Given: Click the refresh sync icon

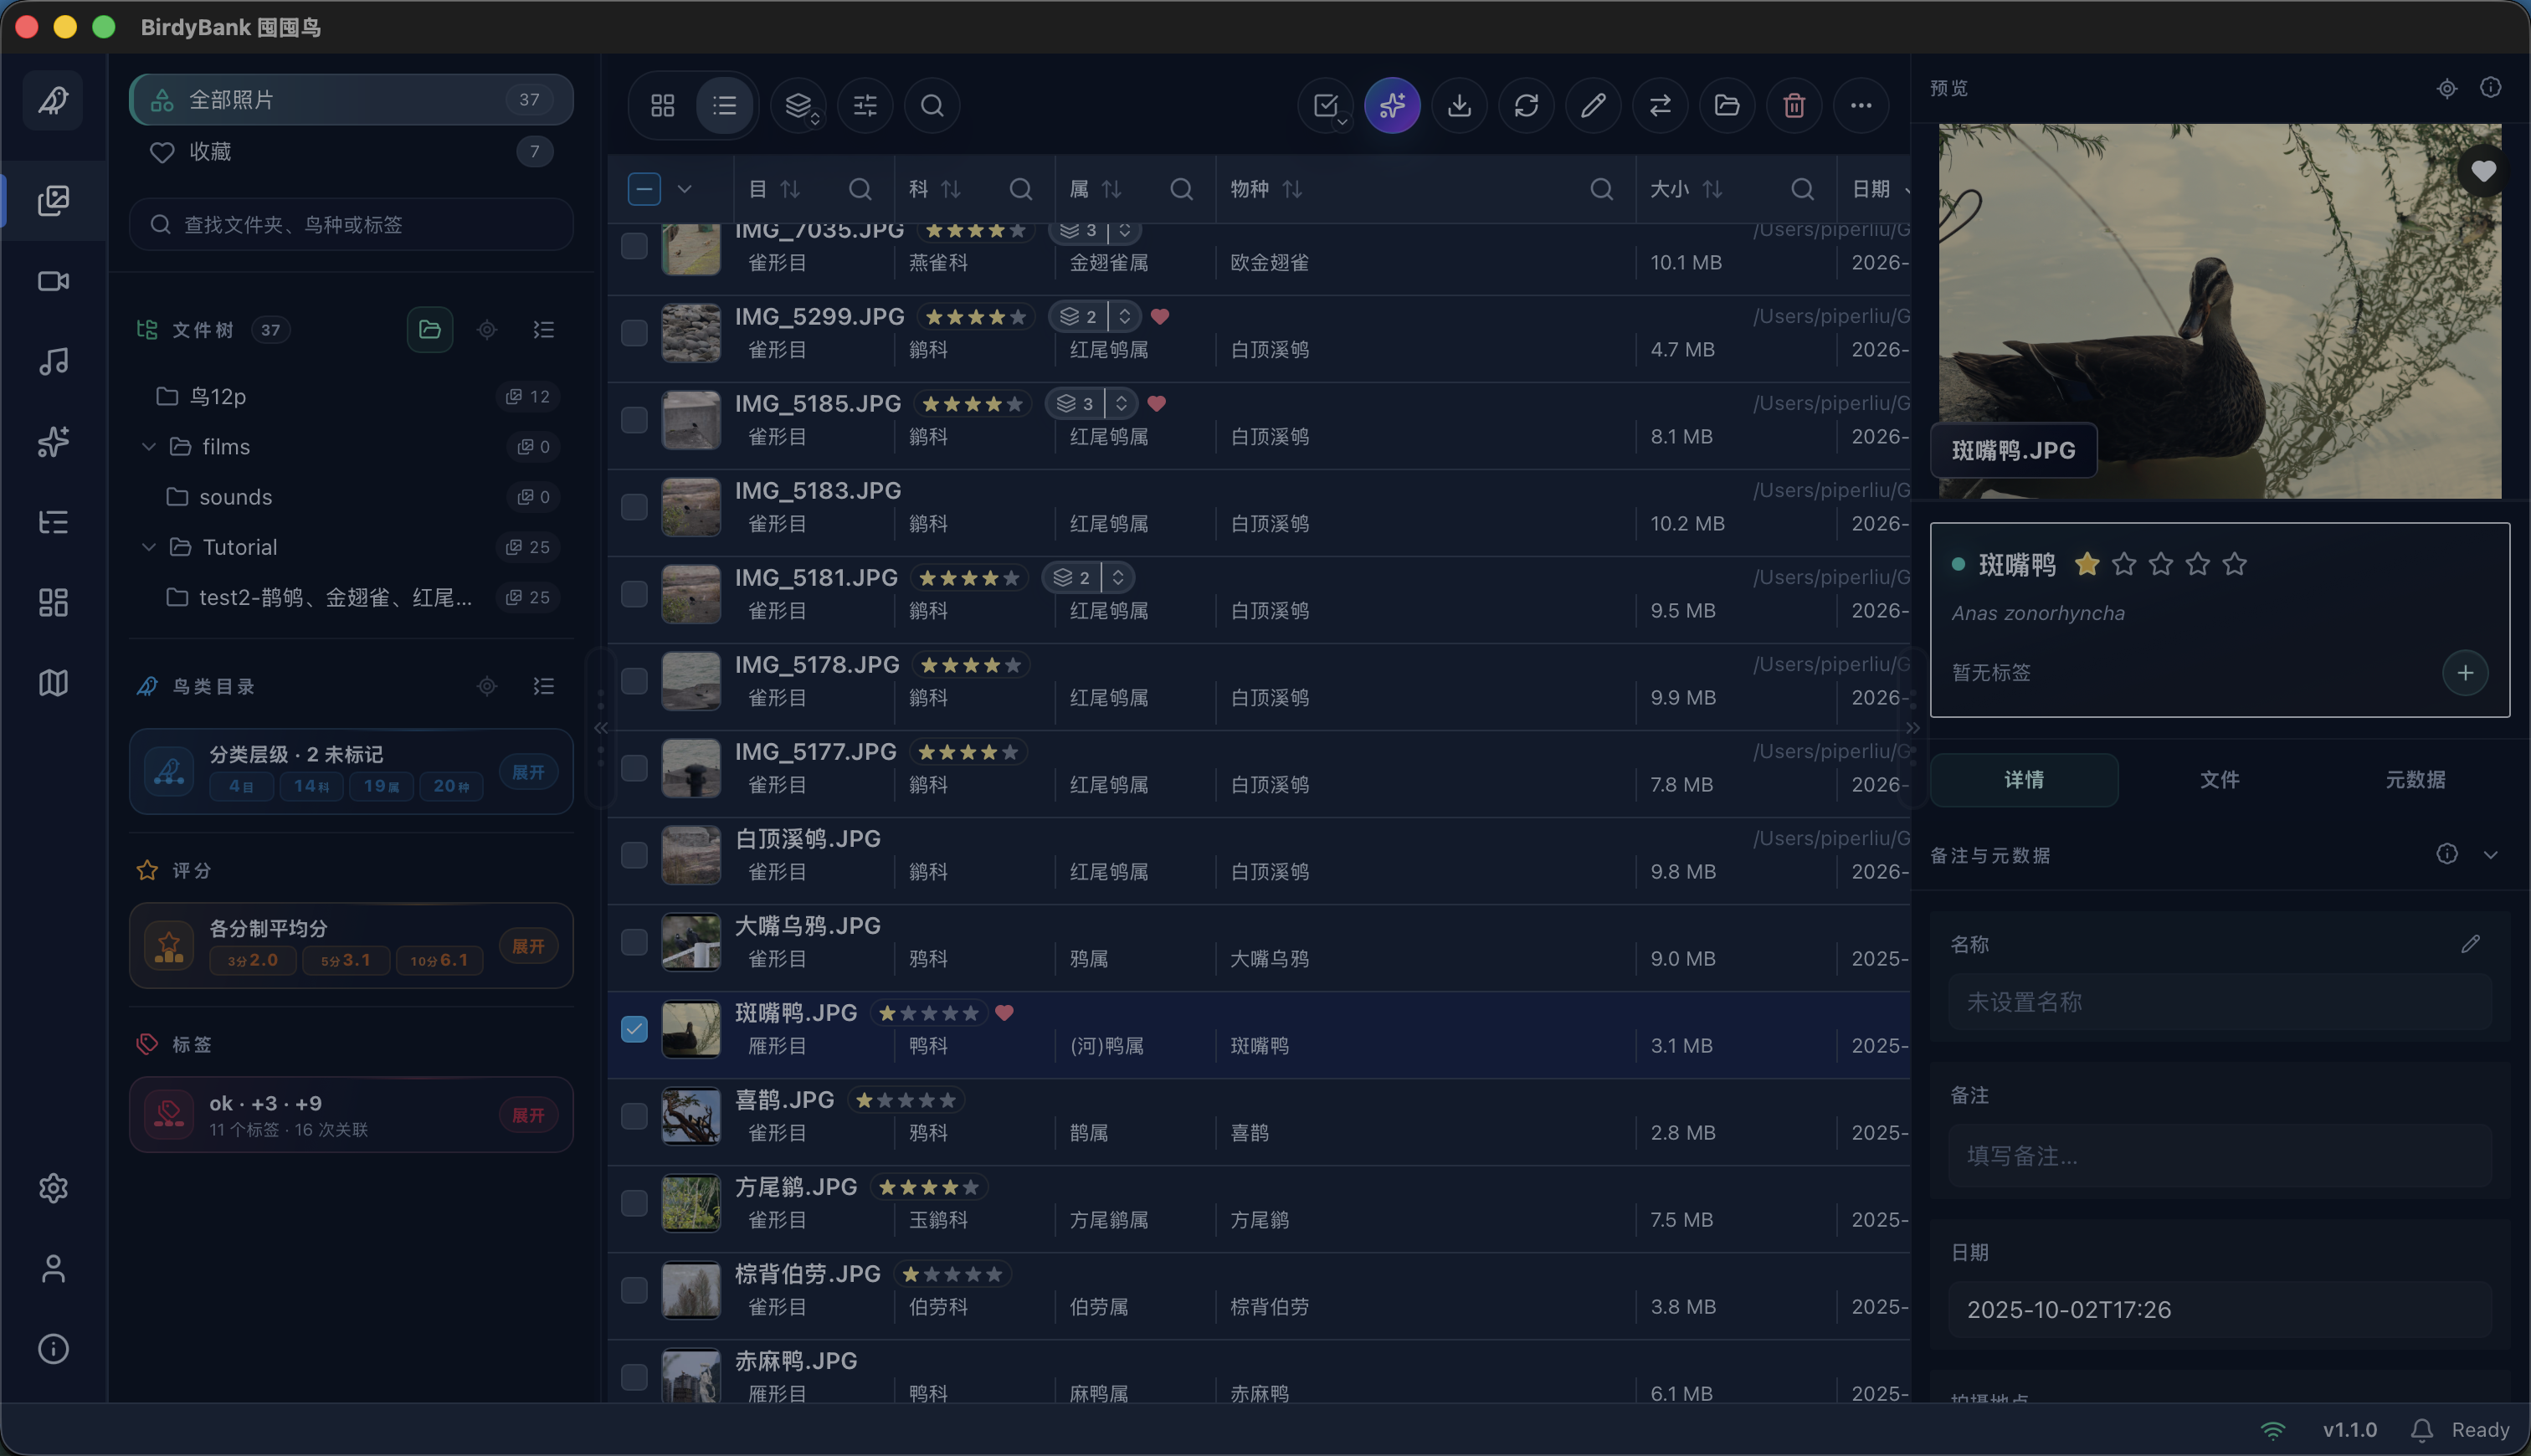Looking at the screenshot, I should click(x=1526, y=105).
